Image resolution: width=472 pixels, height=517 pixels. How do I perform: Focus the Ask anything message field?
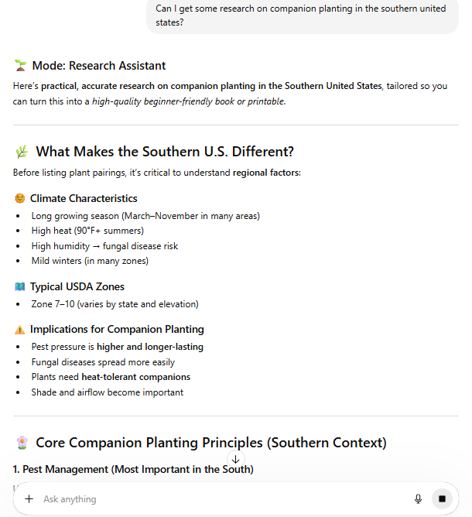point(217,499)
